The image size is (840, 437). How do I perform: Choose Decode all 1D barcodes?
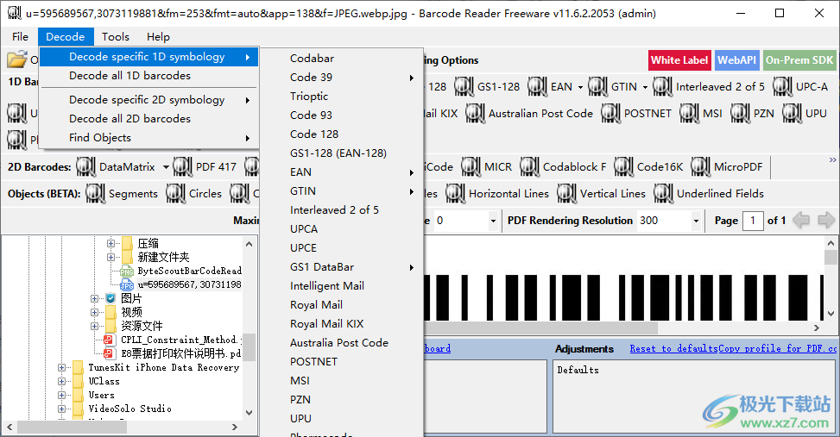[149, 75]
